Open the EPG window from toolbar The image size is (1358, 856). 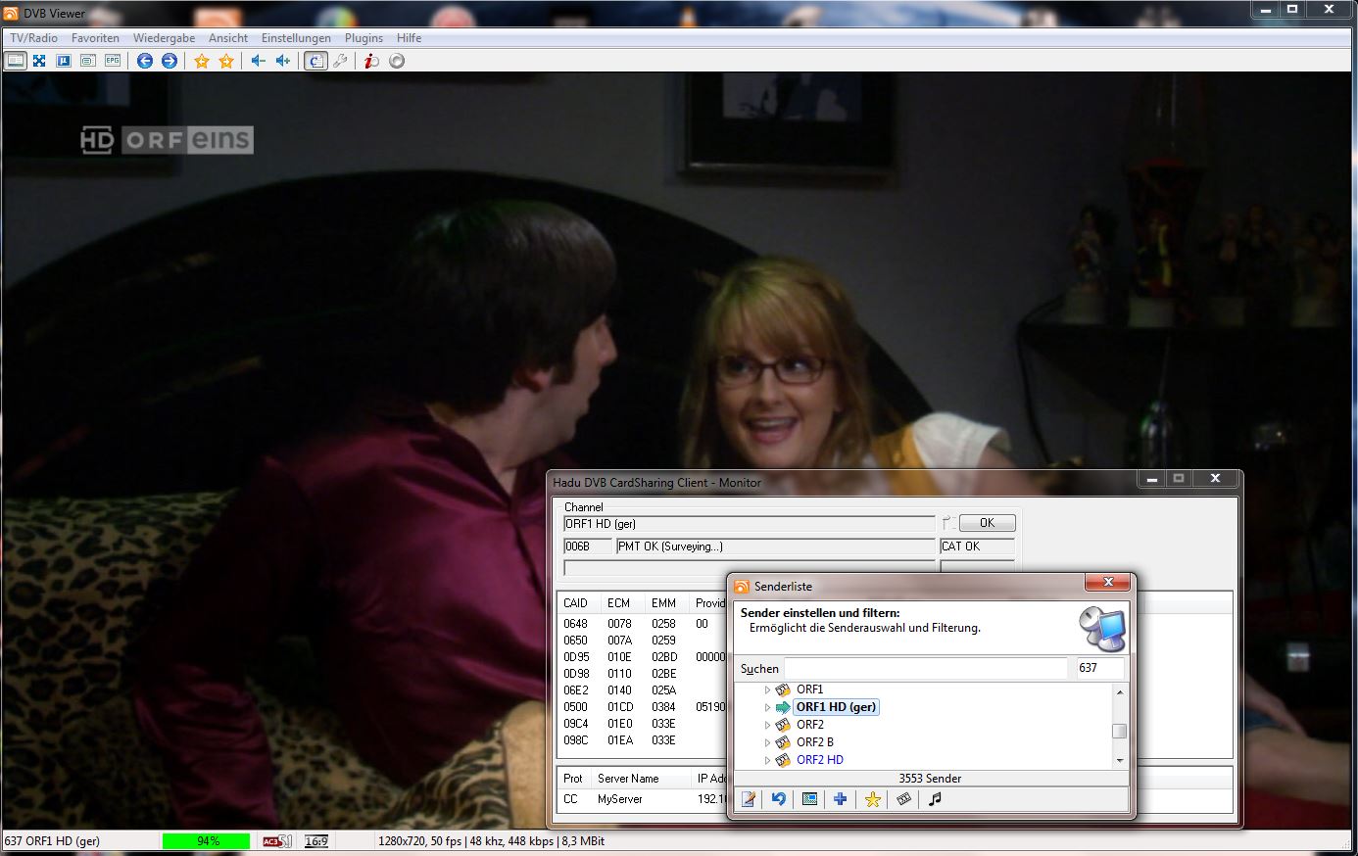click(x=113, y=61)
